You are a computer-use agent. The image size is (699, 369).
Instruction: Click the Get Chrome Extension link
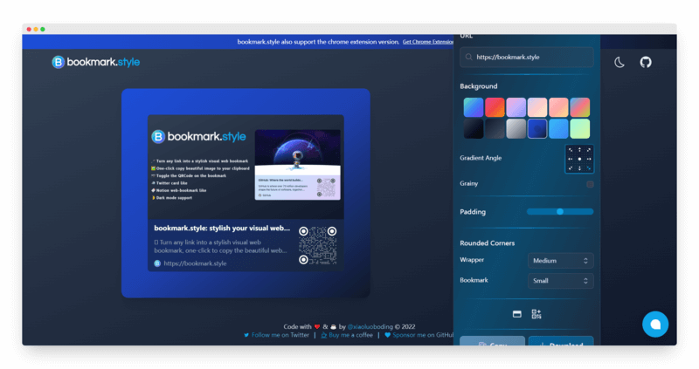[x=428, y=41]
